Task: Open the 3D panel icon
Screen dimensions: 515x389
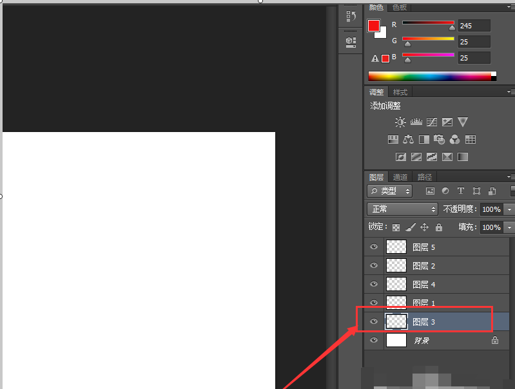Action: (351, 42)
